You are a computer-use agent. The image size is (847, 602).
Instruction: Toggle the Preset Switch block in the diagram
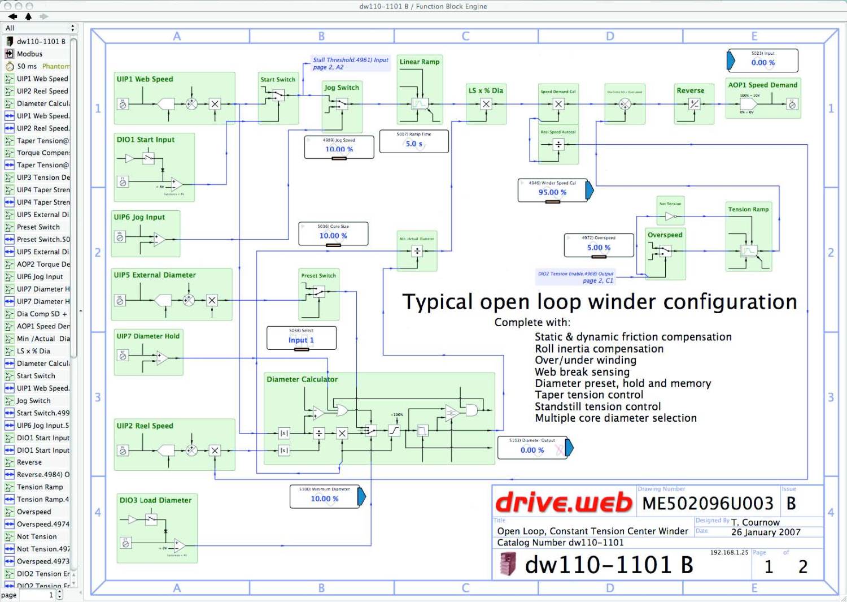click(319, 291)
